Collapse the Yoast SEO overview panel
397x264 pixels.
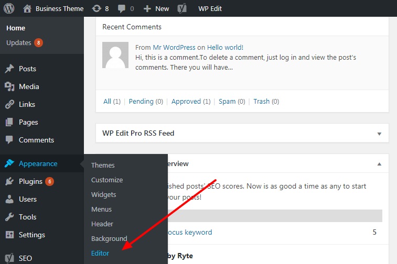[x=379, y=164]
